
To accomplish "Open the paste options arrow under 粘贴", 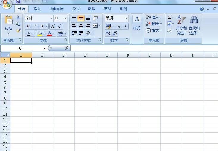I will click(8, 33).
